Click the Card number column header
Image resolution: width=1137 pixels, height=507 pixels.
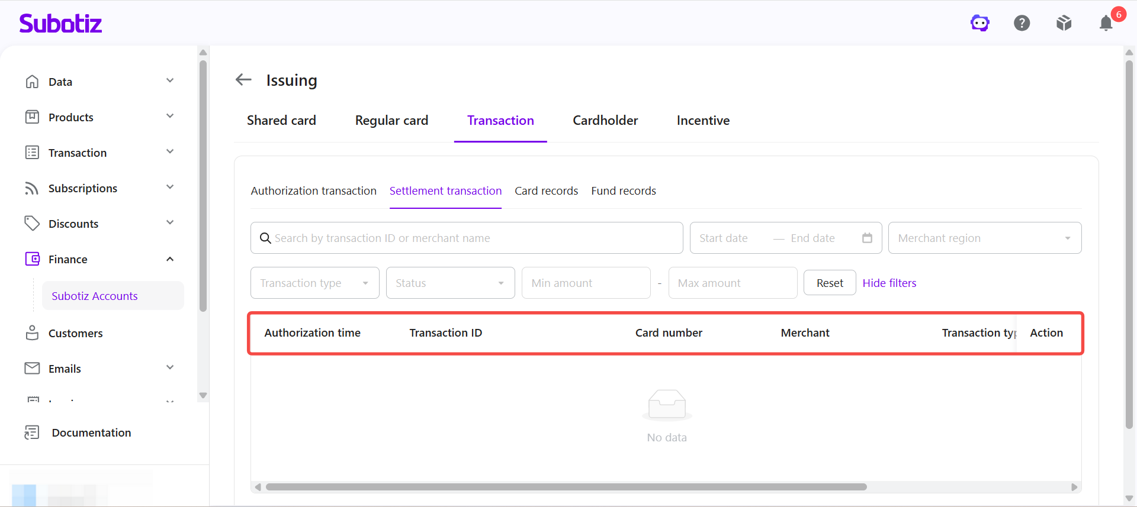(669, 333)
